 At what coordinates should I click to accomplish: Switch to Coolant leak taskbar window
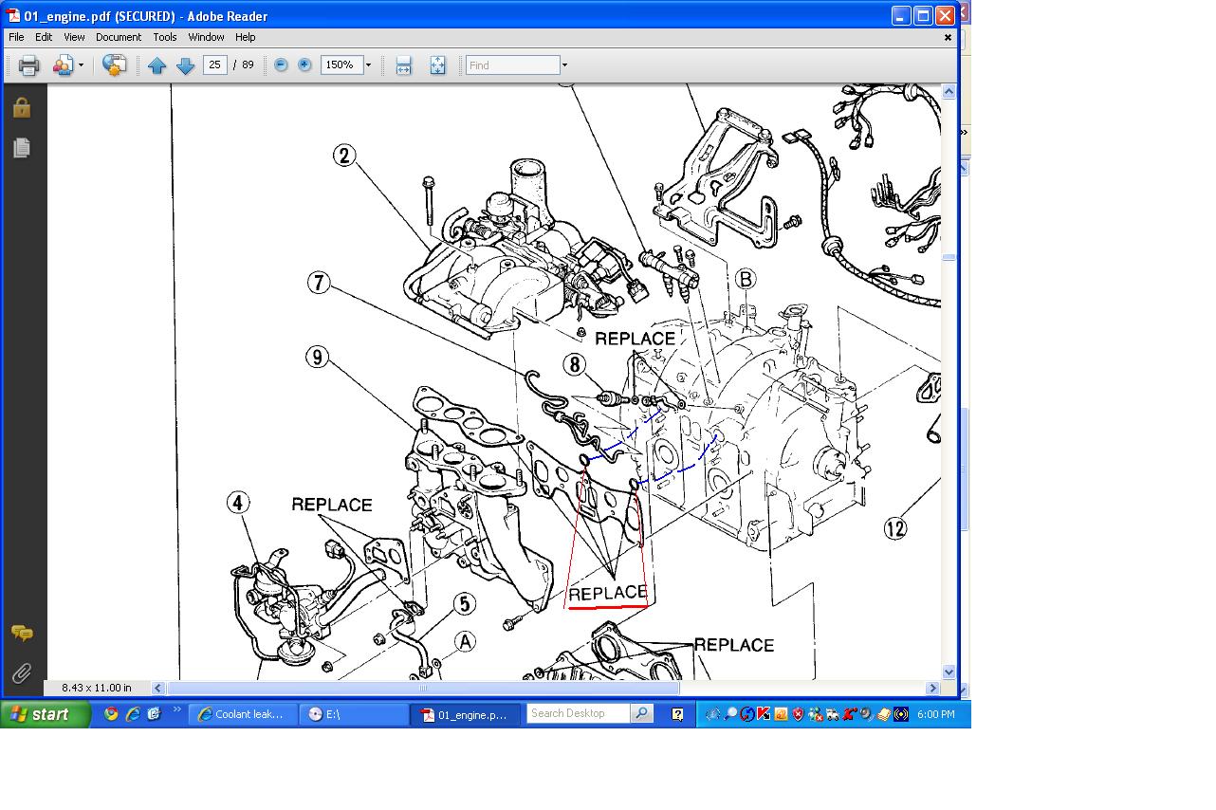242,714
